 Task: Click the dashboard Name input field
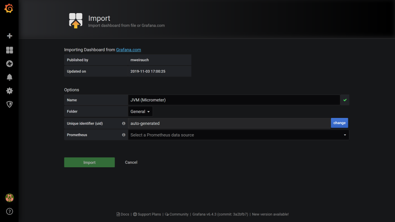coord(233,100)
